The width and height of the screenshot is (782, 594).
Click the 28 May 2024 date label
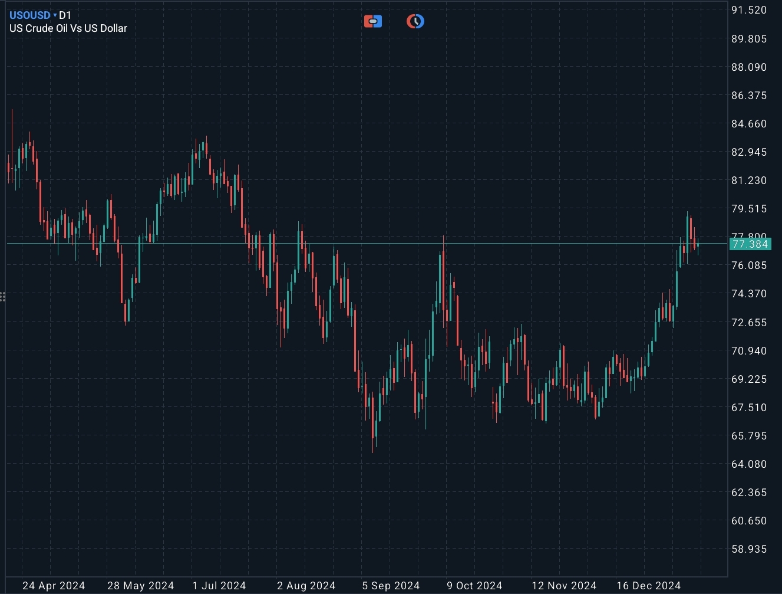141,586
